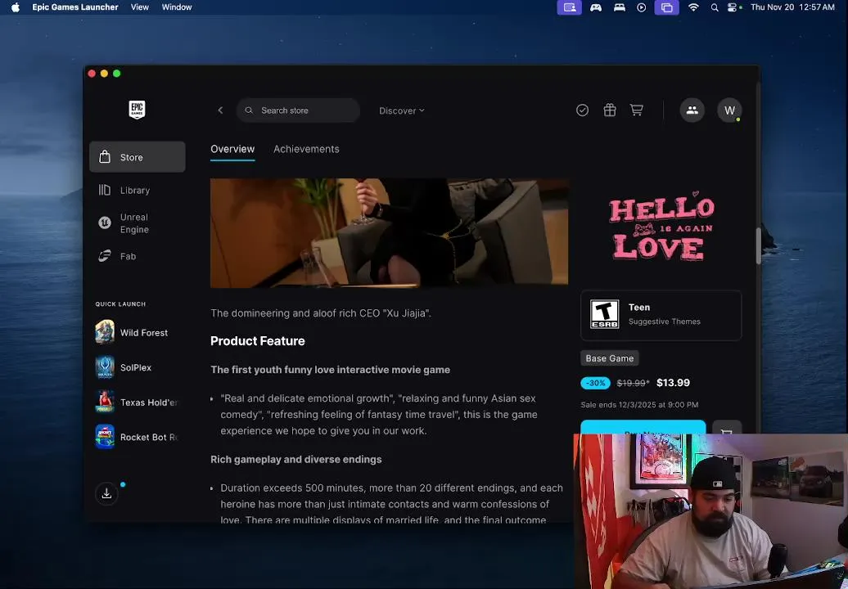The width and height of the screenshot is (848, 589).
Task: Expand the Discover dropdown
Action: pyautogui.click(x=401, y=110)
